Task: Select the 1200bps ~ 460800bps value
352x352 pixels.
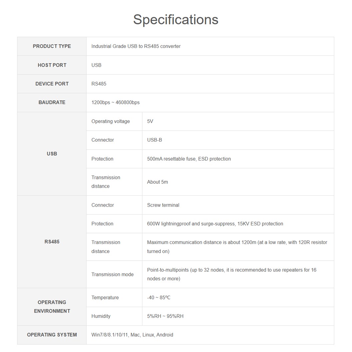Action: (x=115, y=102)
